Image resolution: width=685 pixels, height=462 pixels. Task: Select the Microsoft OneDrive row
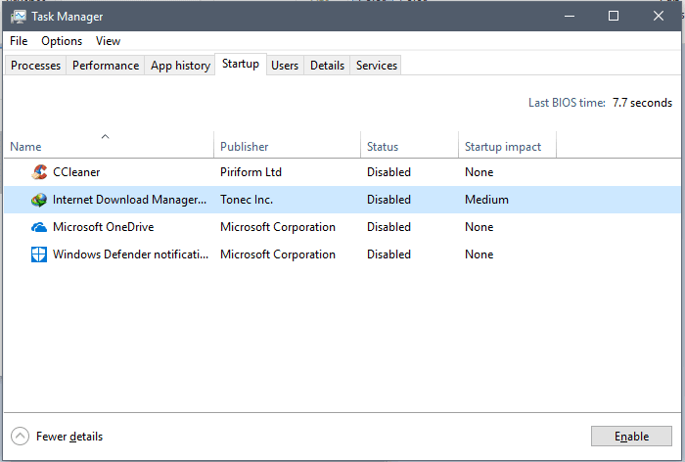pos(342,227)
